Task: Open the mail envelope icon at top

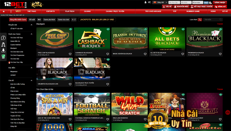Action: 149,2
